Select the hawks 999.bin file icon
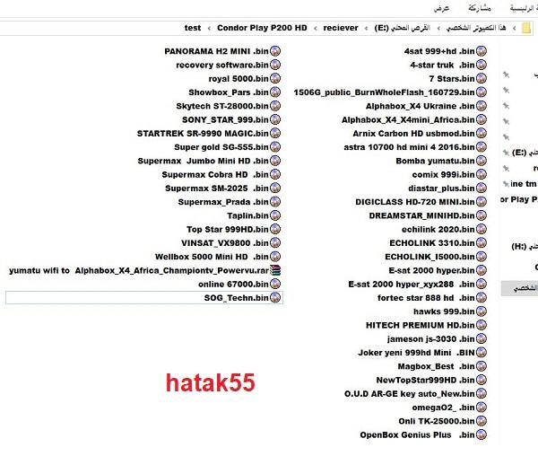Viewport: 538px width, 456px height. pos(482,311)
